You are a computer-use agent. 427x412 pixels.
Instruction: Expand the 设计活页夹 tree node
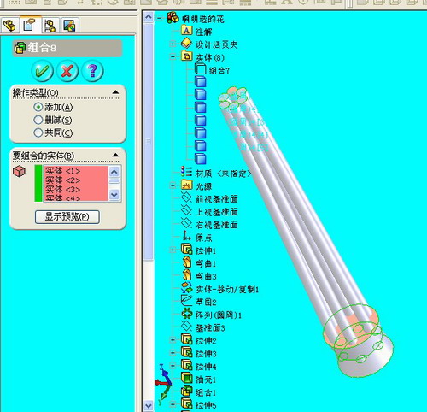point(173,44)
